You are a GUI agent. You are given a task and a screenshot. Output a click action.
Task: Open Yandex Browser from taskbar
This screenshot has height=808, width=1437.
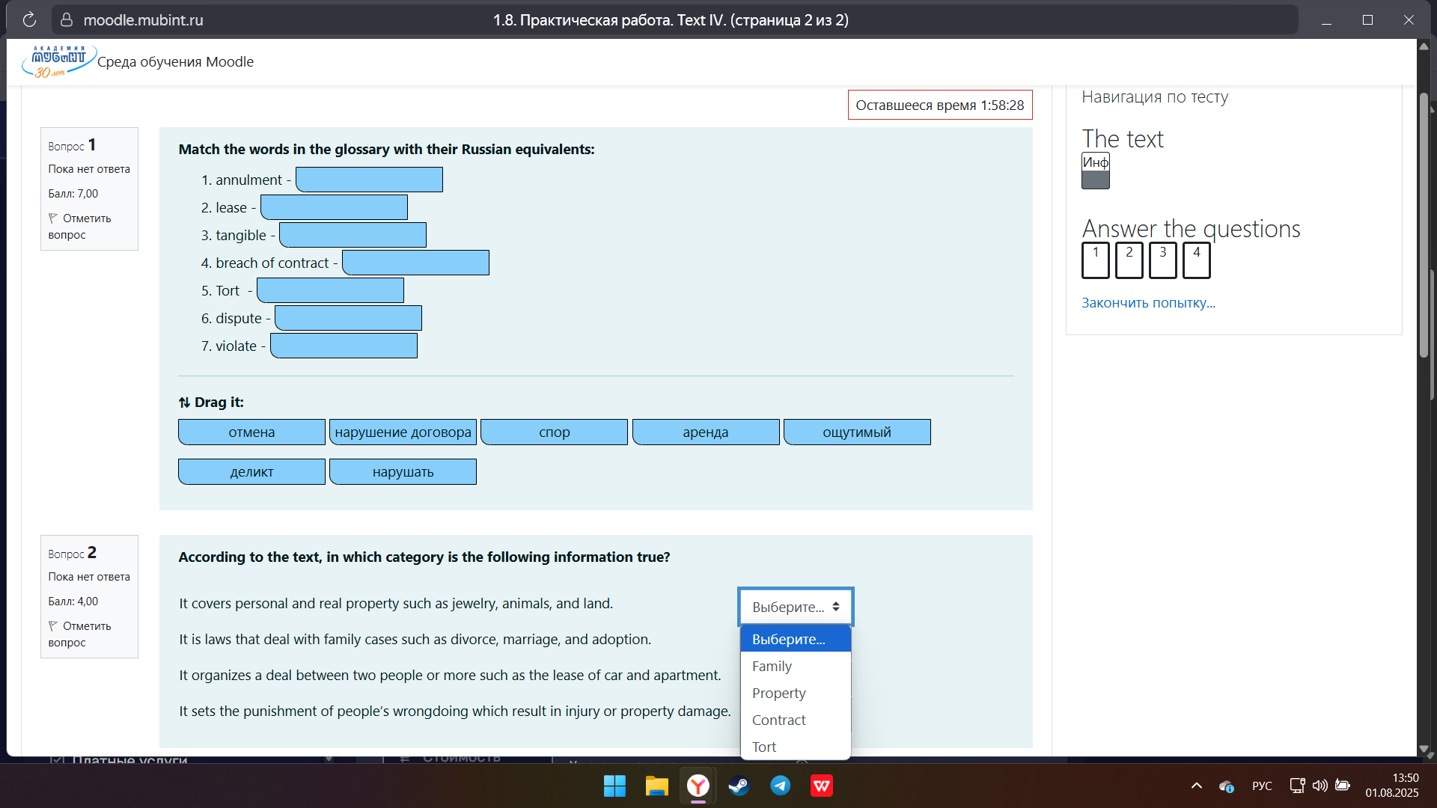(x=698, y=786)
